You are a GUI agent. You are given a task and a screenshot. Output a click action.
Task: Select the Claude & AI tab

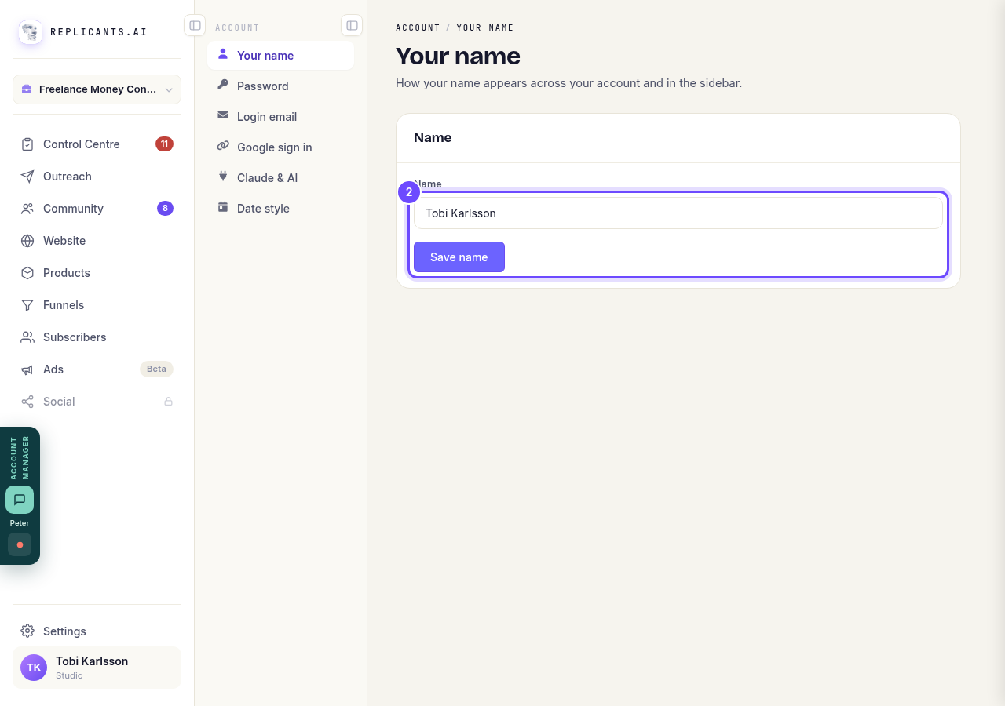tap(280, 178)
